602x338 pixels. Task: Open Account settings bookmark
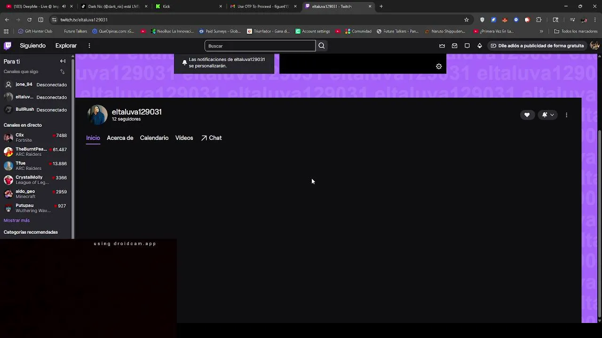tap(313, 31)
